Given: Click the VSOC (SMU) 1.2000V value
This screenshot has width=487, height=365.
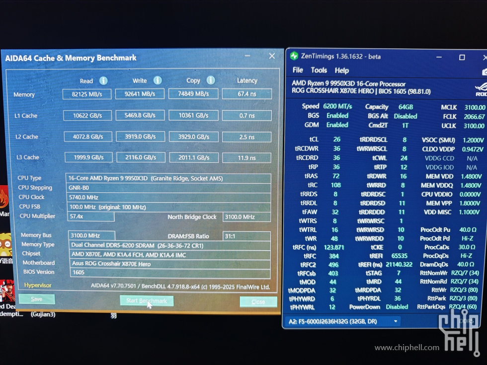Looking at the screenshot, I should point(473,140).
